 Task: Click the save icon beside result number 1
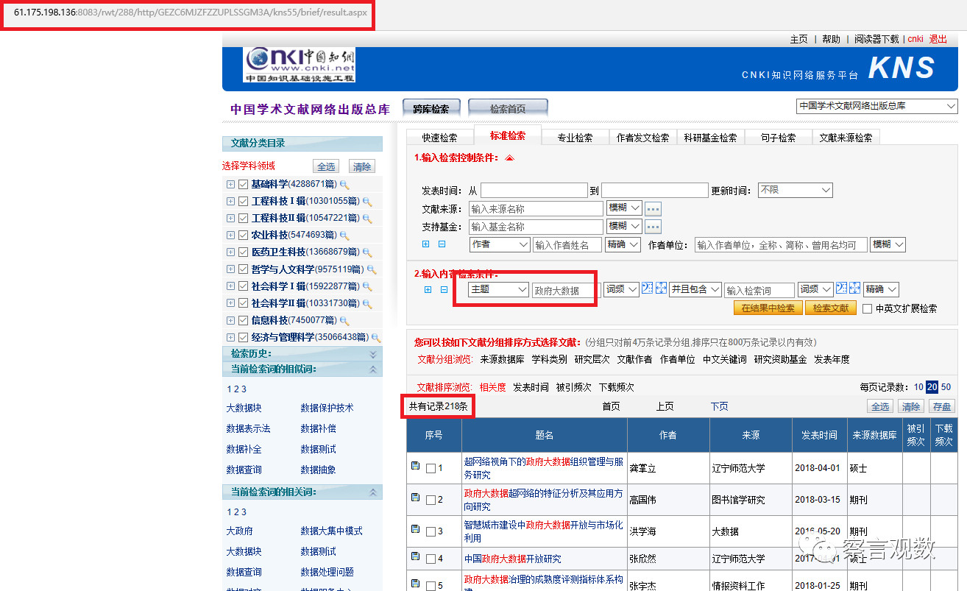[x=415, y=466]
